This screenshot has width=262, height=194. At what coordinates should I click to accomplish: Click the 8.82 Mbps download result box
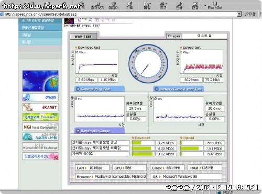point(86,80)
